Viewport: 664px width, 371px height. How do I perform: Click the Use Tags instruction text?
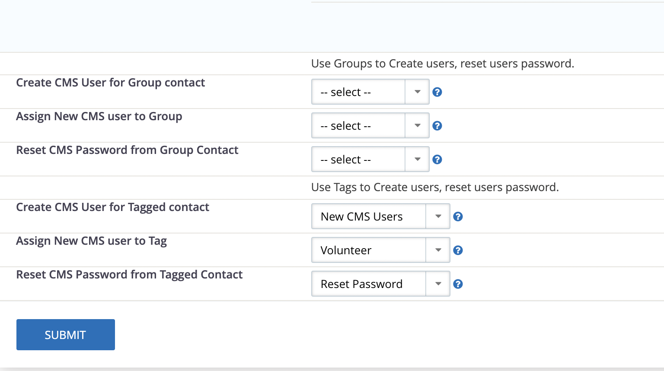(x=434, y=187)
